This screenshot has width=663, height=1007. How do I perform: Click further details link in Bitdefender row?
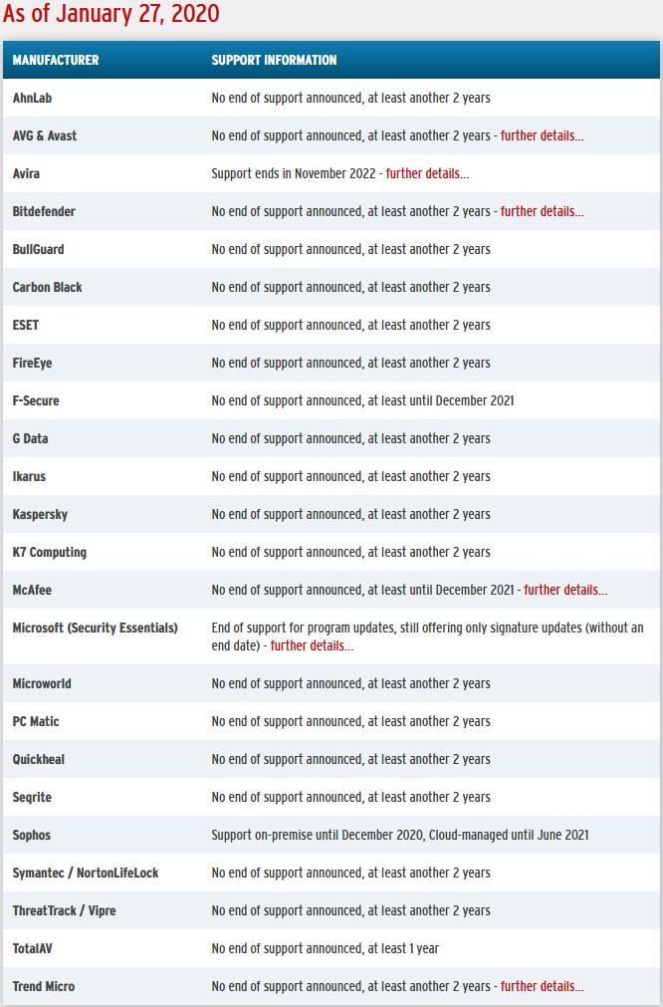542,211
